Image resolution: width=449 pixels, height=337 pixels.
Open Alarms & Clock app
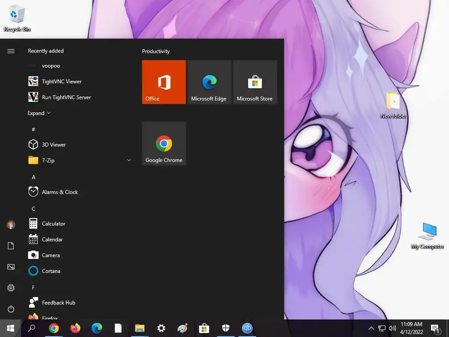(x=80, y=192)
